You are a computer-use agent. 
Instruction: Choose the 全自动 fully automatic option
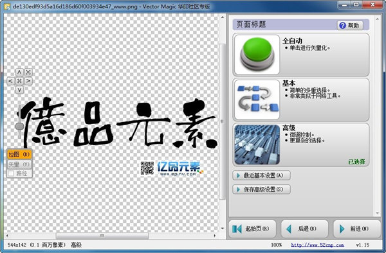coord(301,55)
